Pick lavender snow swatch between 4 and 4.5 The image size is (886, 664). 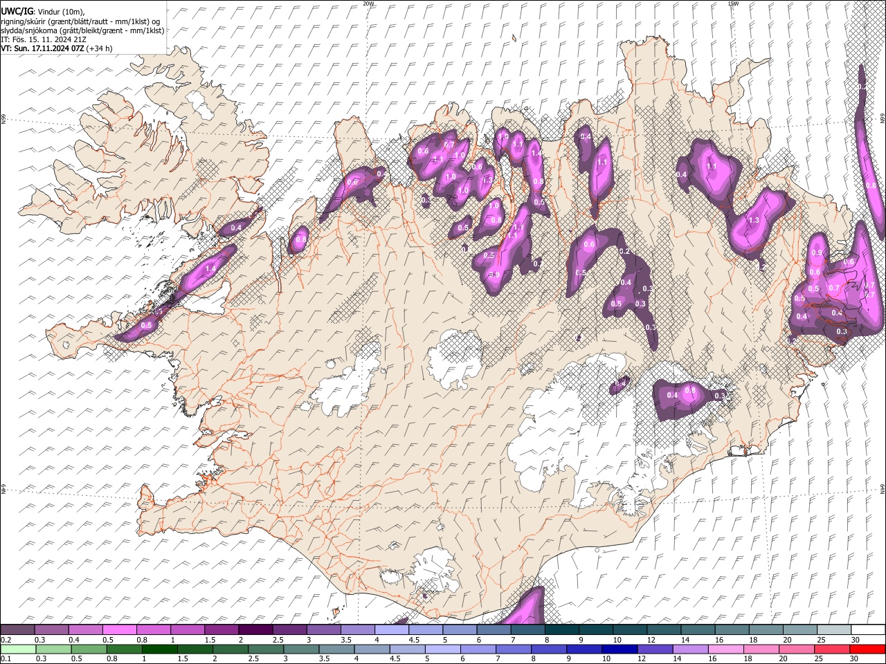click(391, 629)
